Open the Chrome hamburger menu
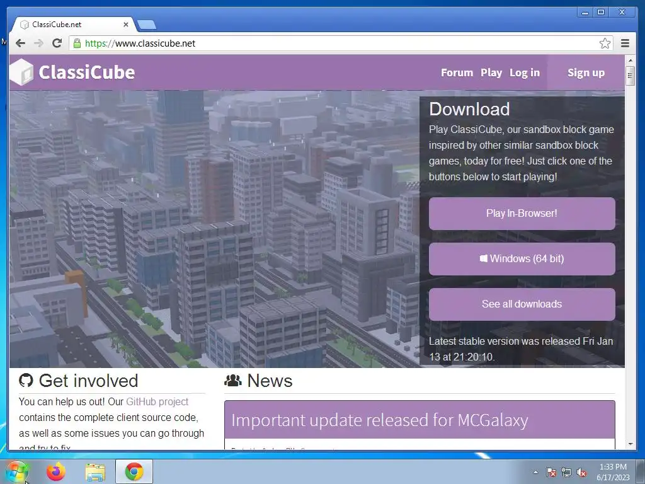Viewport: 645px width, 484px height. coord(625,43)
